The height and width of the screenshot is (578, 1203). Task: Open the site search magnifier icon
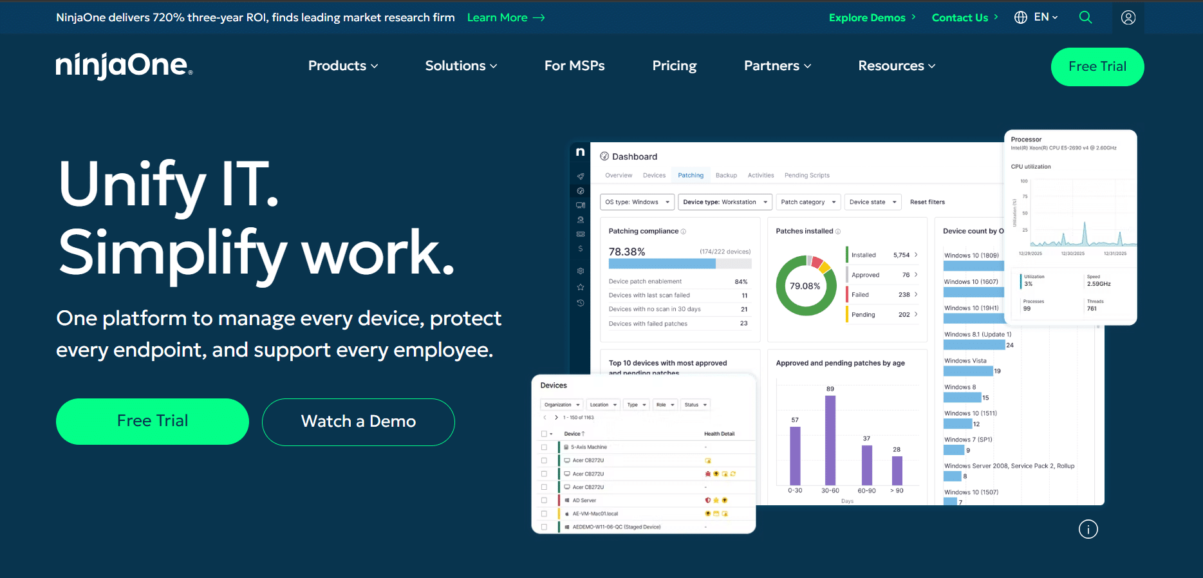1085,17
